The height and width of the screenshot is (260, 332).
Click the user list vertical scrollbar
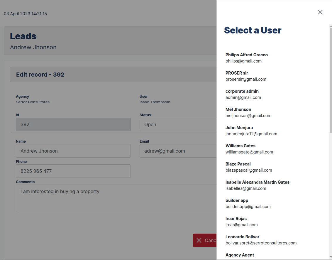click(331, 79)
